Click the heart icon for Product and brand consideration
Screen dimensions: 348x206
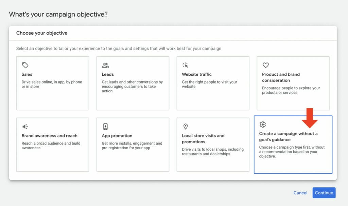[x=265, y=65]
